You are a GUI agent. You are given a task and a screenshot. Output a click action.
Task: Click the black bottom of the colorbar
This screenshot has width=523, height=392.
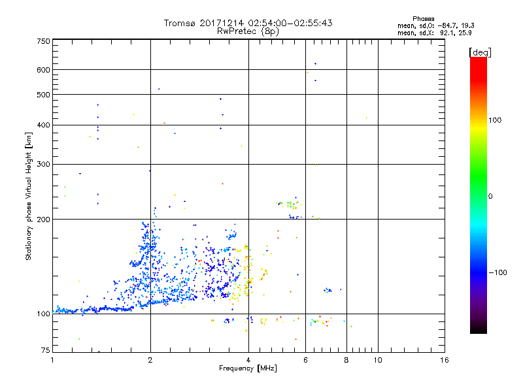[479, 329]
